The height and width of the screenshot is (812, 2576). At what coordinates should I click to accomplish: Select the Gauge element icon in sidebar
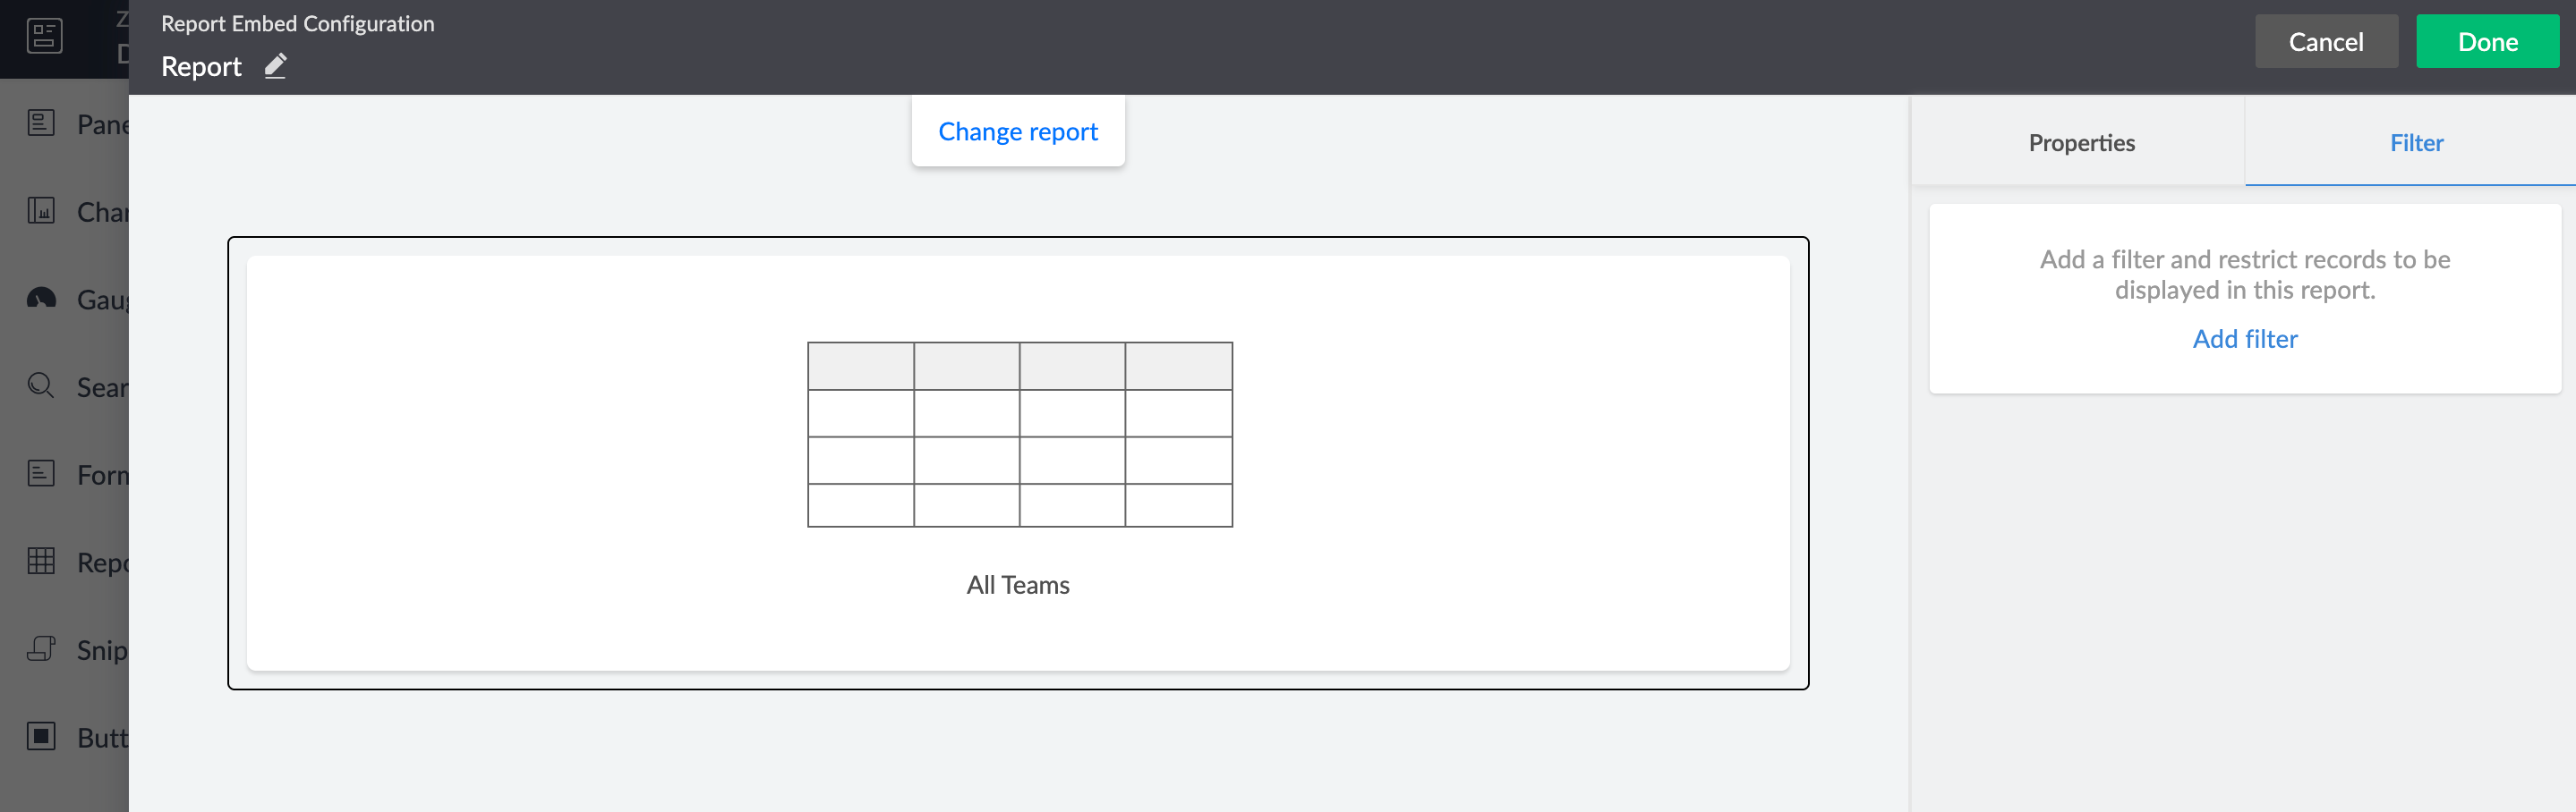coord(41,299)
